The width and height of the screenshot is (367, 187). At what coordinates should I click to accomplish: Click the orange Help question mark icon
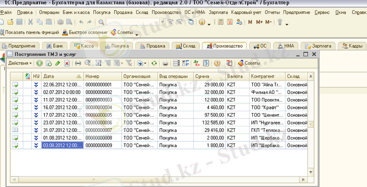click(x=217, y=63)
